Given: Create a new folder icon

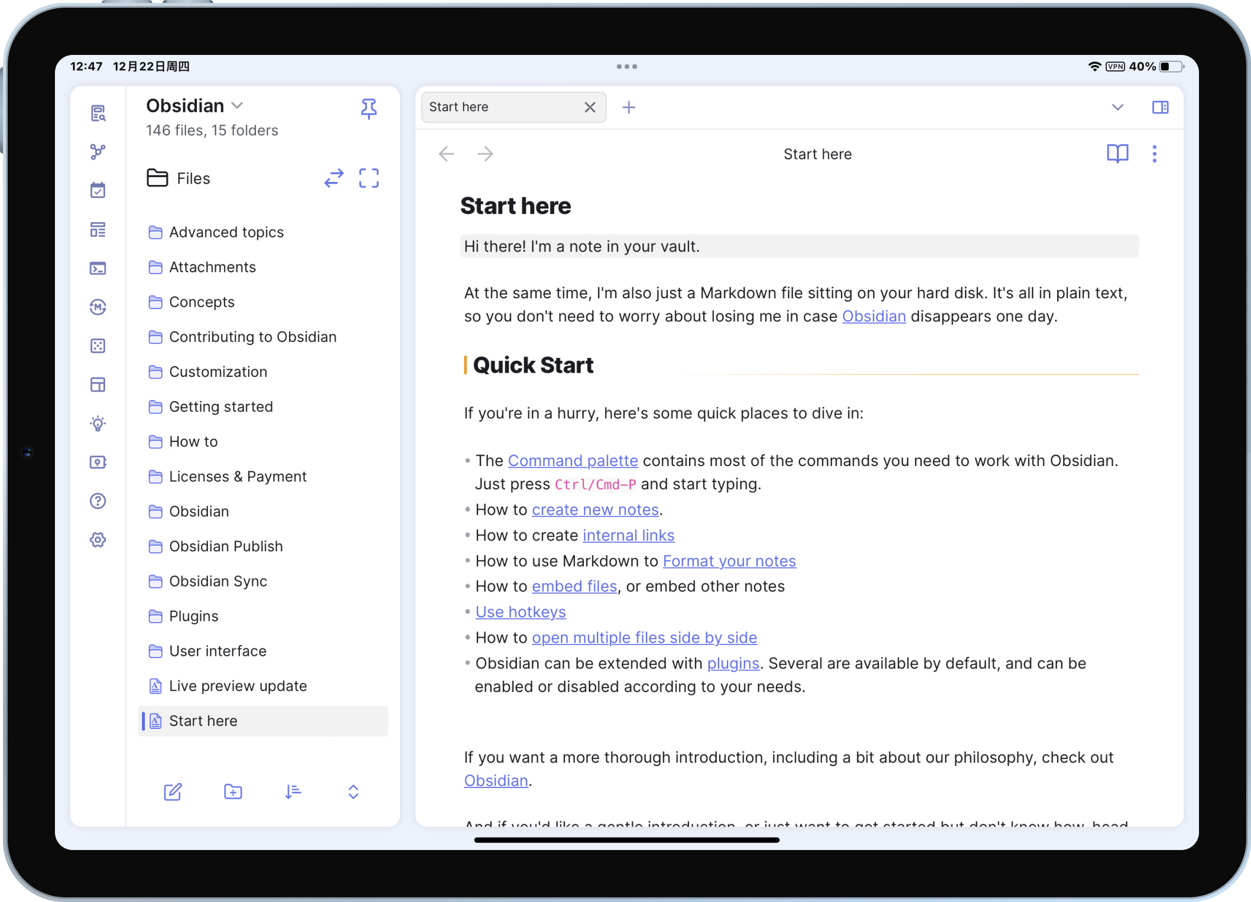Looking at the screenshot, I should coord(233,792).
